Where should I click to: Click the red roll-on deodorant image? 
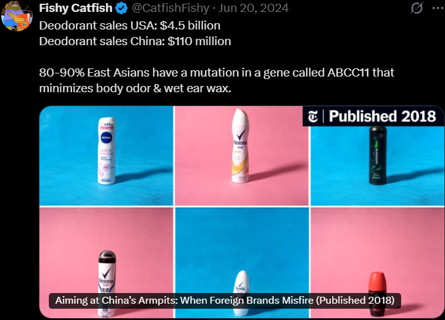click(377, 294)
